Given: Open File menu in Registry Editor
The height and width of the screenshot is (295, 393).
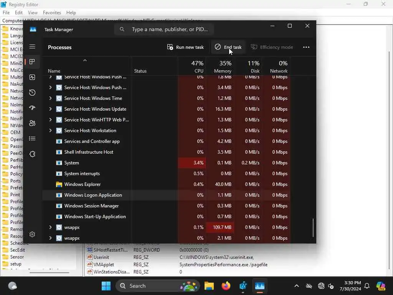Looking at the screenshot, I should pos(6,13).
